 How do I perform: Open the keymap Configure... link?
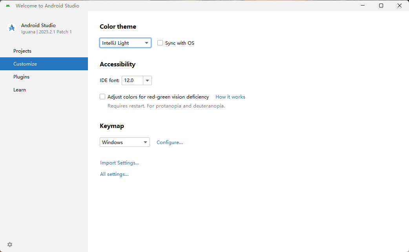point(170,142)
